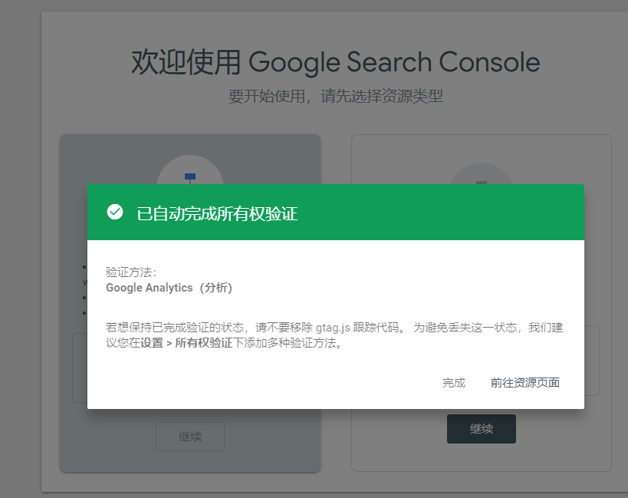Click the 完成 button in the dialog
Image resolution: width=628 pixels, height=498 pixels.
pyautogui.click(x=454, y=383)
